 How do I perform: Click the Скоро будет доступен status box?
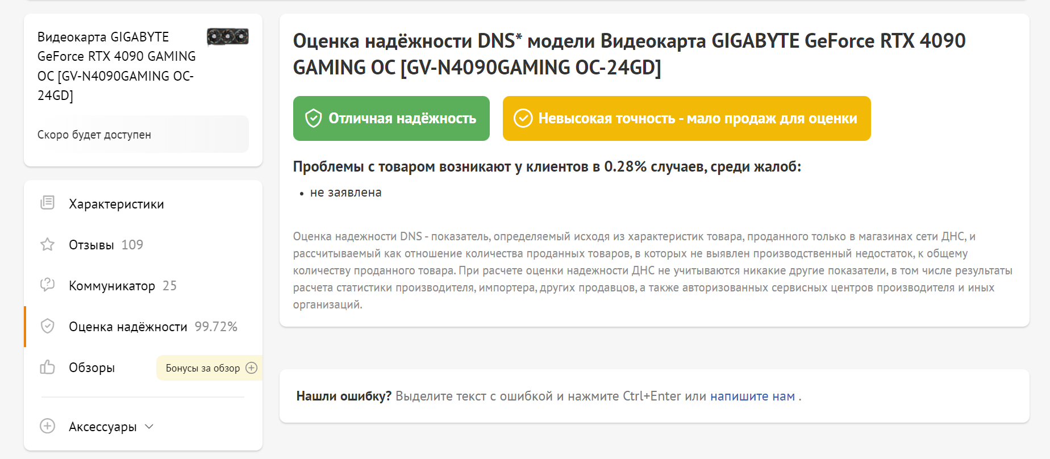pos(143,135)
